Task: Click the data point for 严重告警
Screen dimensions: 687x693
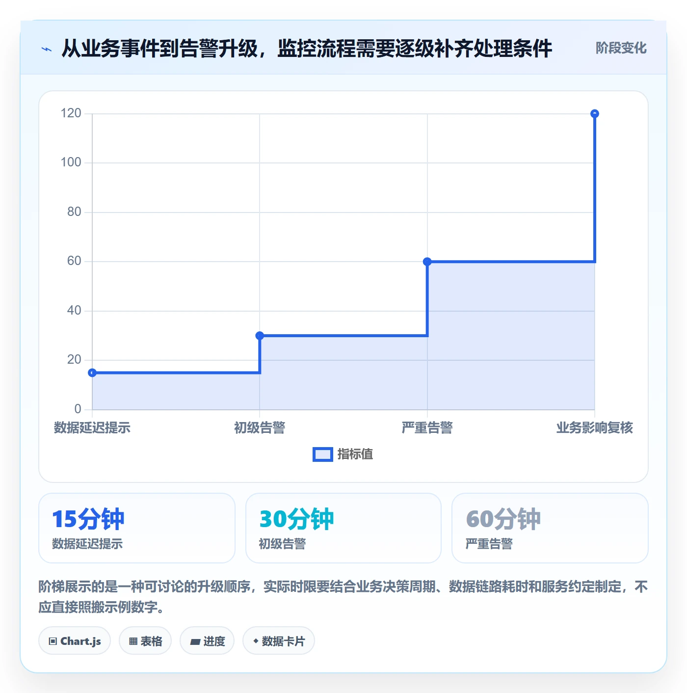Action: [x=427, y=262]
